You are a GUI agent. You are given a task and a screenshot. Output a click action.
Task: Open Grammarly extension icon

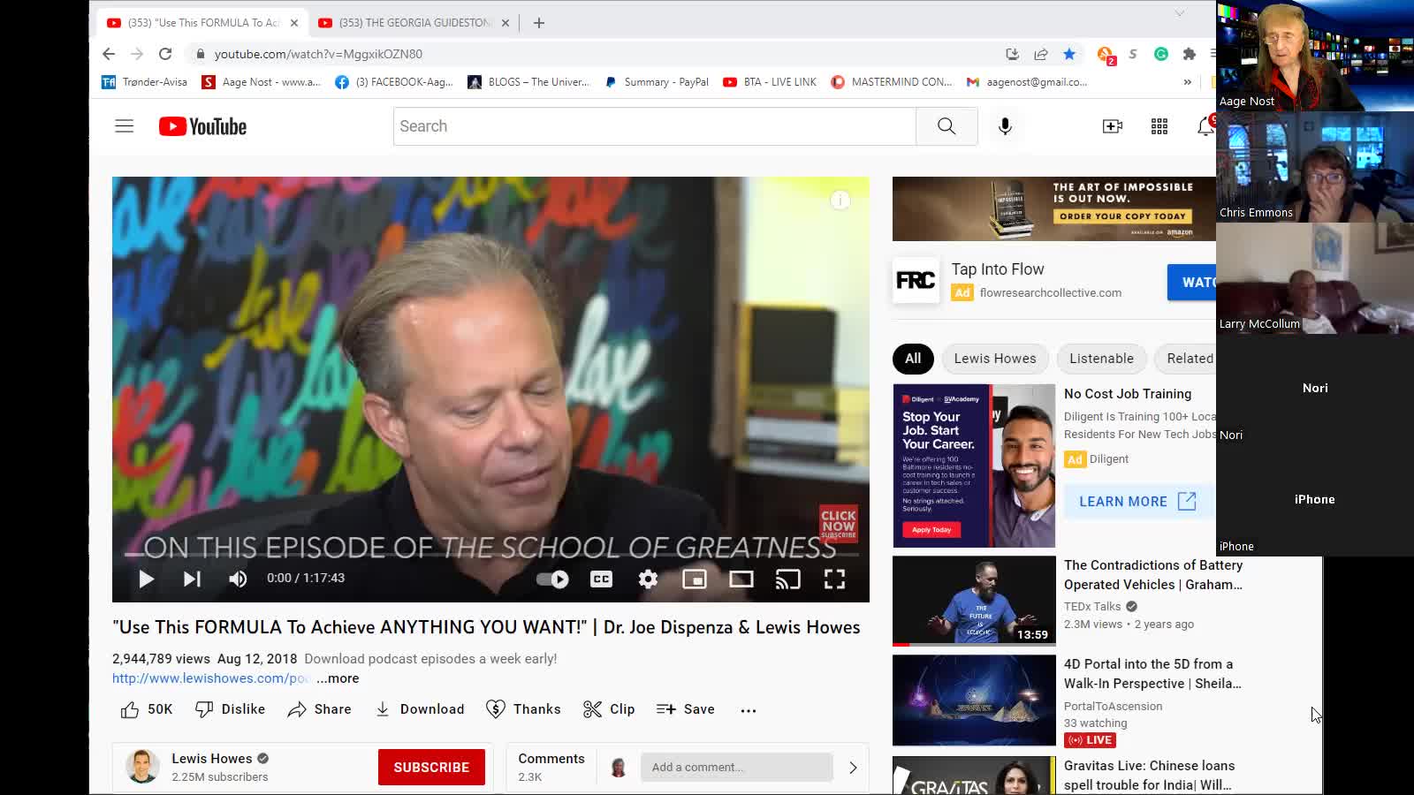tap(1161, 54)
